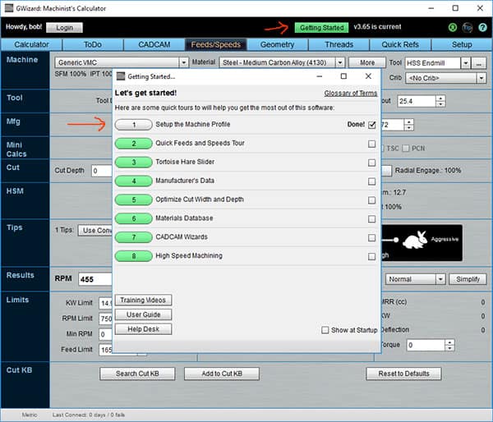Viewport: 493px width, 422px height.
Task: Check Done box for High Speed Machining
Action: (371, 256)
